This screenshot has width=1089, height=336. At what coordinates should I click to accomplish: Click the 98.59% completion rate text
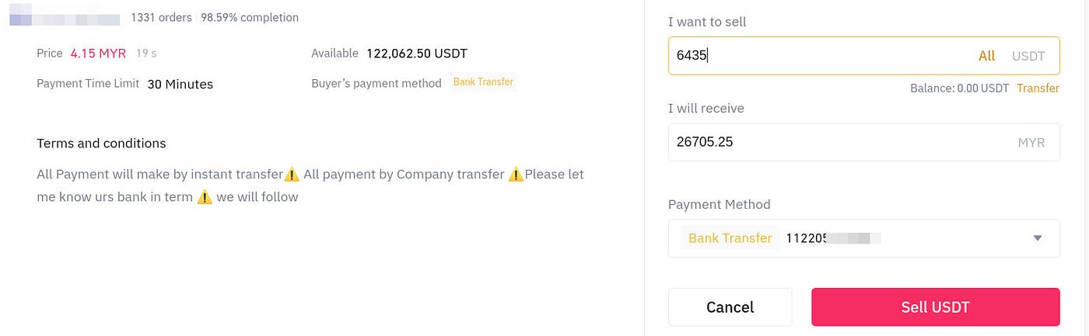(250, 17)
